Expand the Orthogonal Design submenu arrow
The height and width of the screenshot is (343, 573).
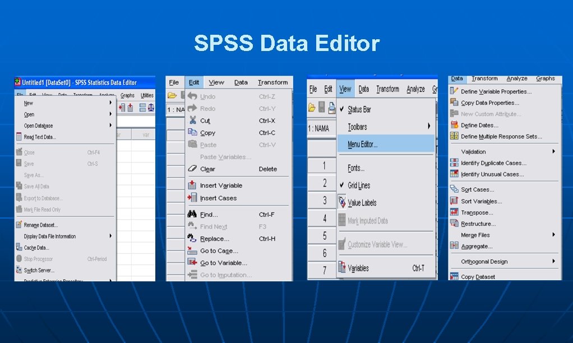(553, 261)
